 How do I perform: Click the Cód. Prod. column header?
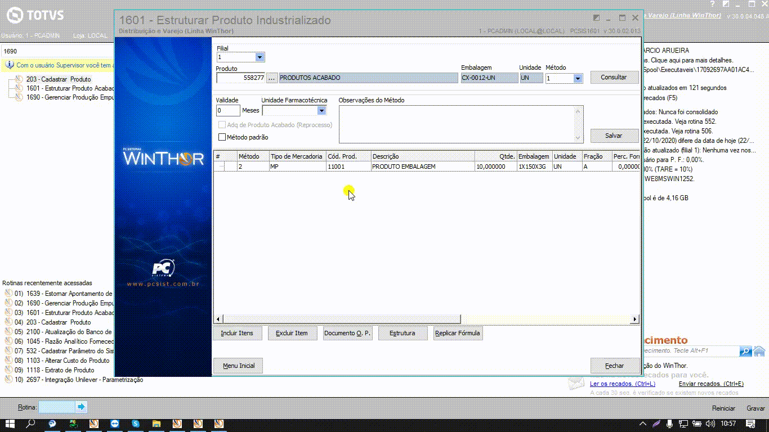(x=348, y=156)
